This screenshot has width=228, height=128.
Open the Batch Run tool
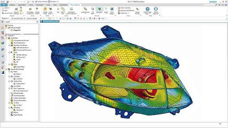(63, 11)
